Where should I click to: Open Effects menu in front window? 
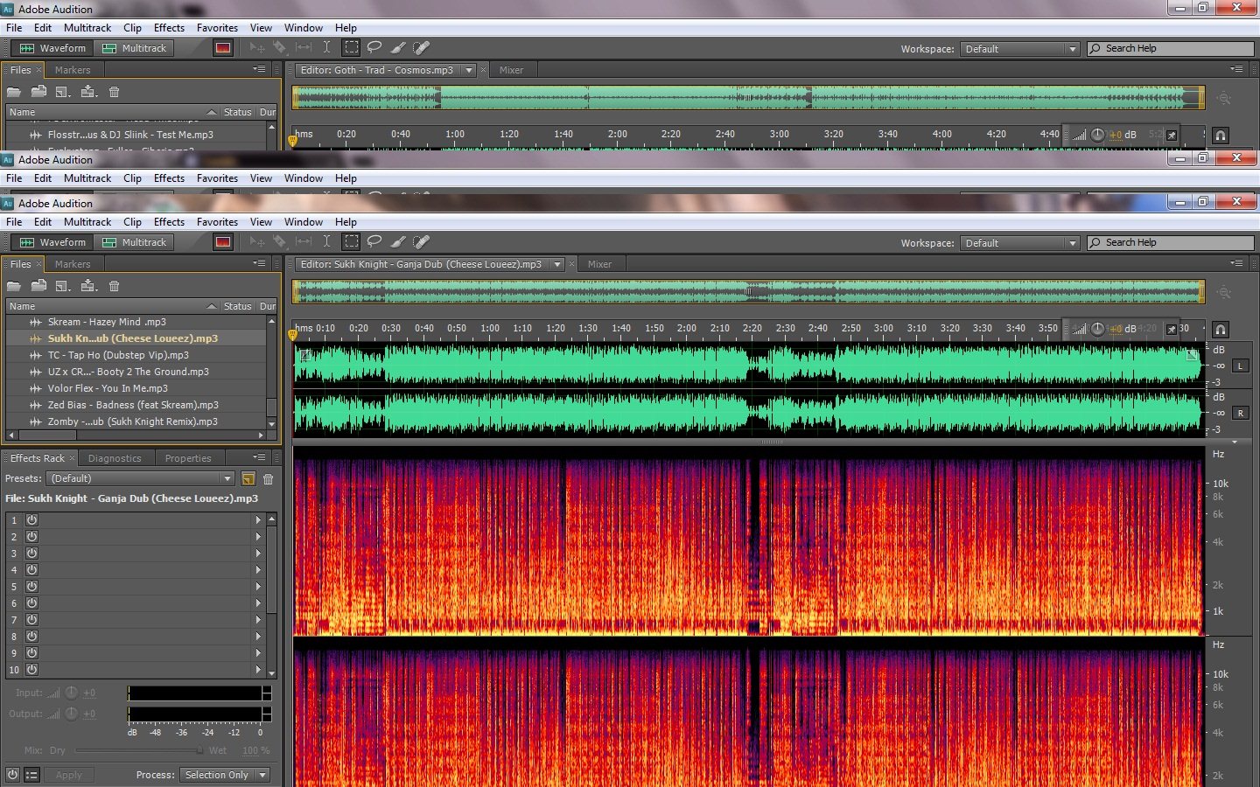tap(169, 222)
